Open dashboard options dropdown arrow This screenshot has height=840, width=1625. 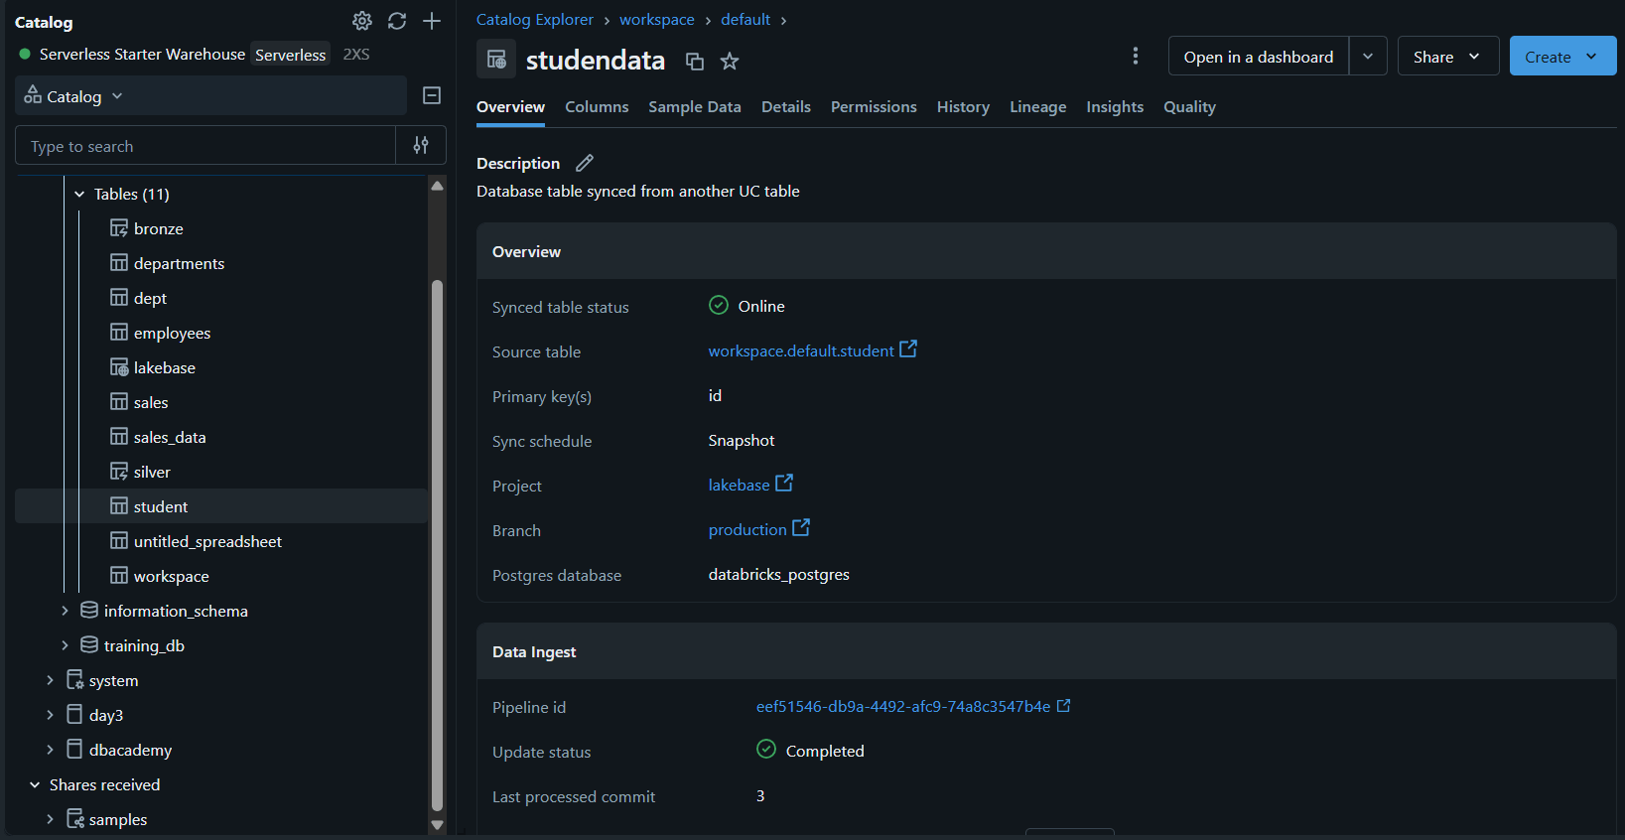[x=1368, y=57]
